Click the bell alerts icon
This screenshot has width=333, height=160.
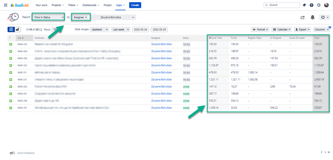(312, 18)
